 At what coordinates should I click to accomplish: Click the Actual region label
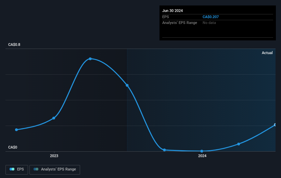(x=267, y=53)
